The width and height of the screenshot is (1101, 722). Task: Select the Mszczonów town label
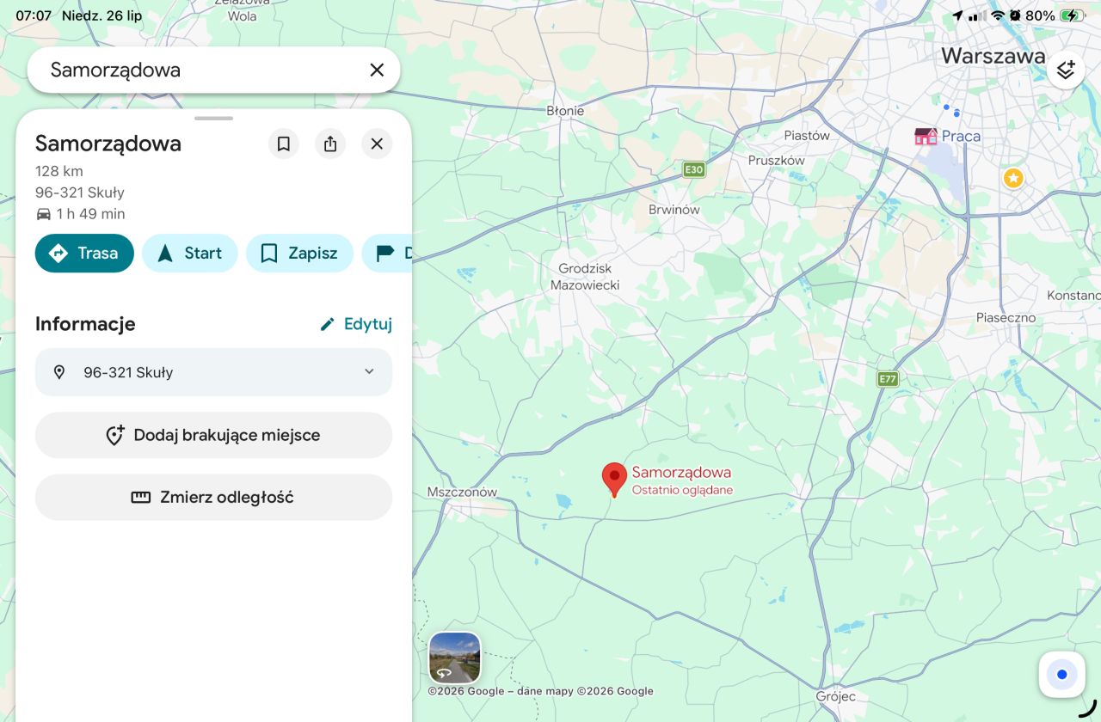(462, 493)
